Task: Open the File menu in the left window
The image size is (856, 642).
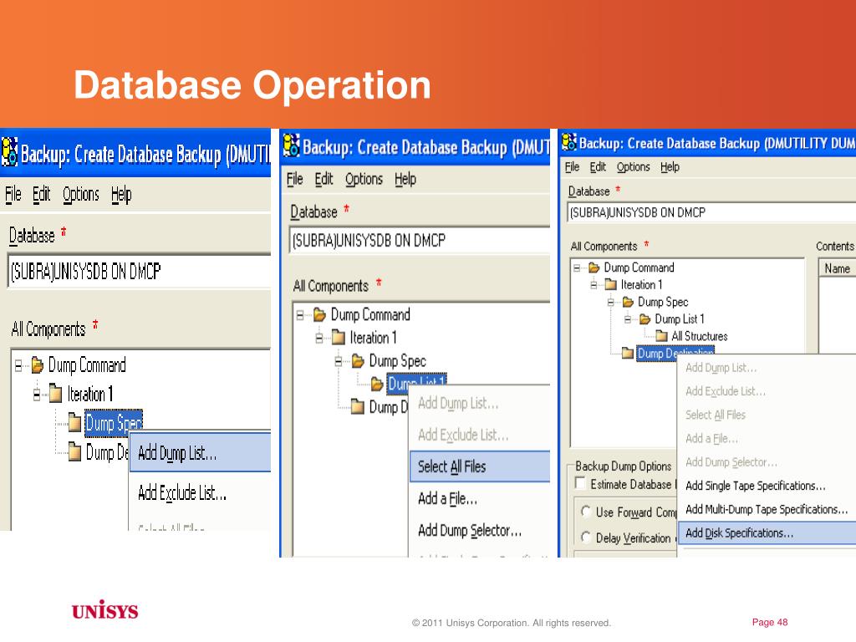Action: [x=13, y=194]
